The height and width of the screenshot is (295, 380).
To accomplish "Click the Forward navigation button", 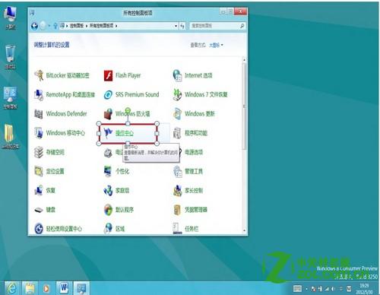I will pyautogui.click(x=43, y=26).
